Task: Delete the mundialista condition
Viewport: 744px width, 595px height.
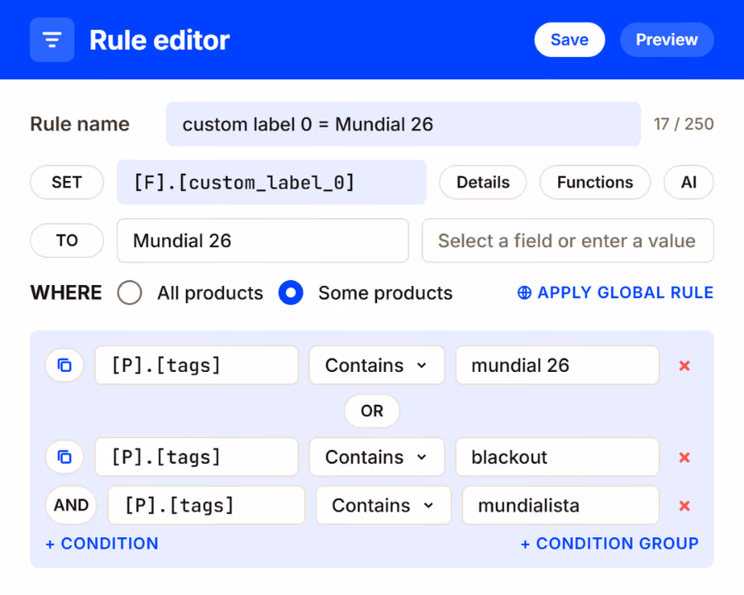Action: click(x=684, y=506)
